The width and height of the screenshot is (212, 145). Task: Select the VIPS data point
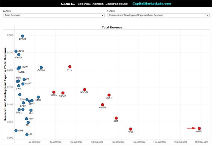point(16,131)
